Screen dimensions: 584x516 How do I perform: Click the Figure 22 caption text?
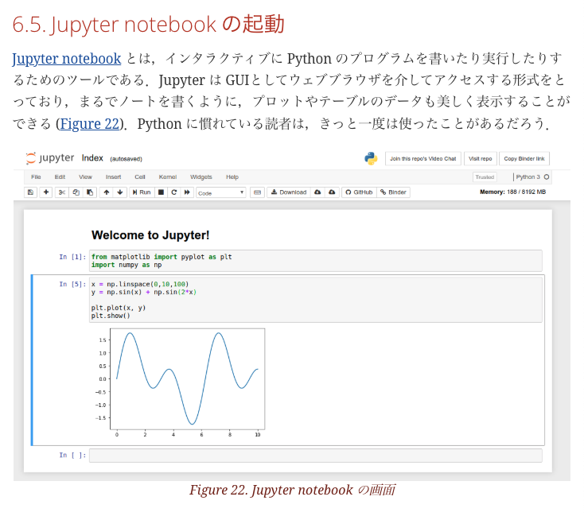tap(292, 491)
